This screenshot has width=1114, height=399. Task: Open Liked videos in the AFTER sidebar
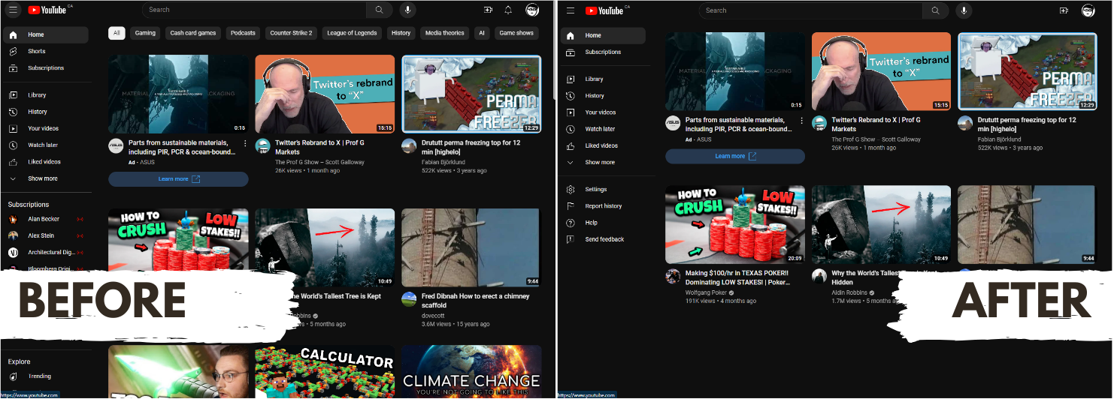(603, 145)
